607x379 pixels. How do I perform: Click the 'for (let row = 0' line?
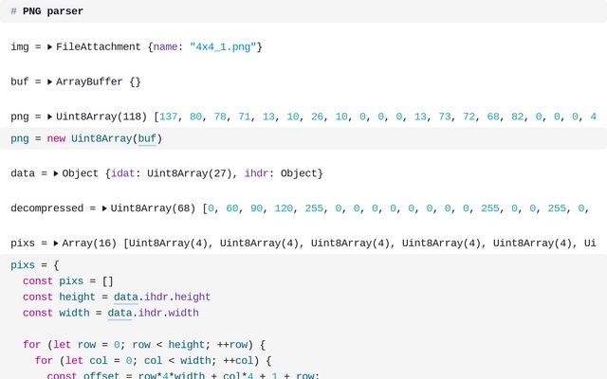coord(144,345)
